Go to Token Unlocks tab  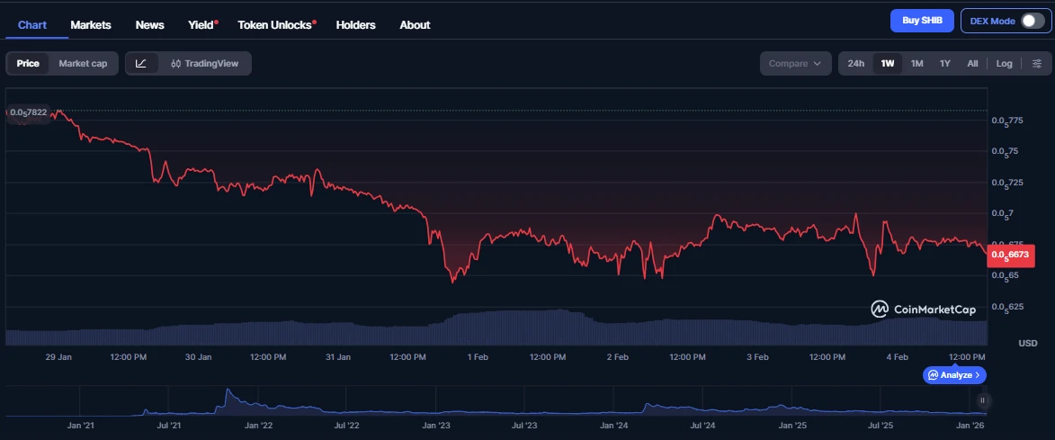coord(275,25)
